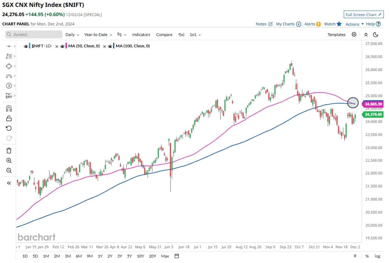Click the My Charts link

[285, 24]
